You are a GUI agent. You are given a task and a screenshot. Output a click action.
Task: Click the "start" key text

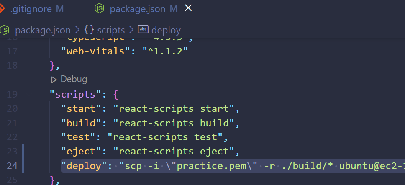(x=81, y=108)
